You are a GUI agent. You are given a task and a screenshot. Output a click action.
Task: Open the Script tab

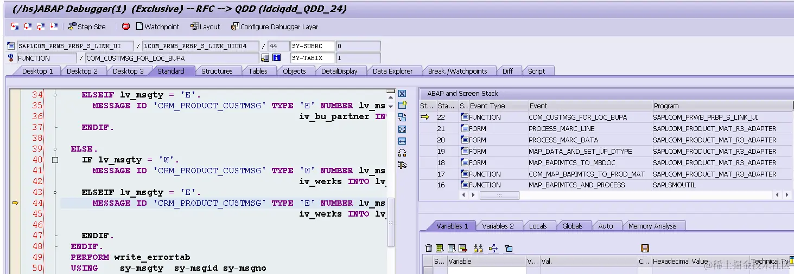[536, 71]
